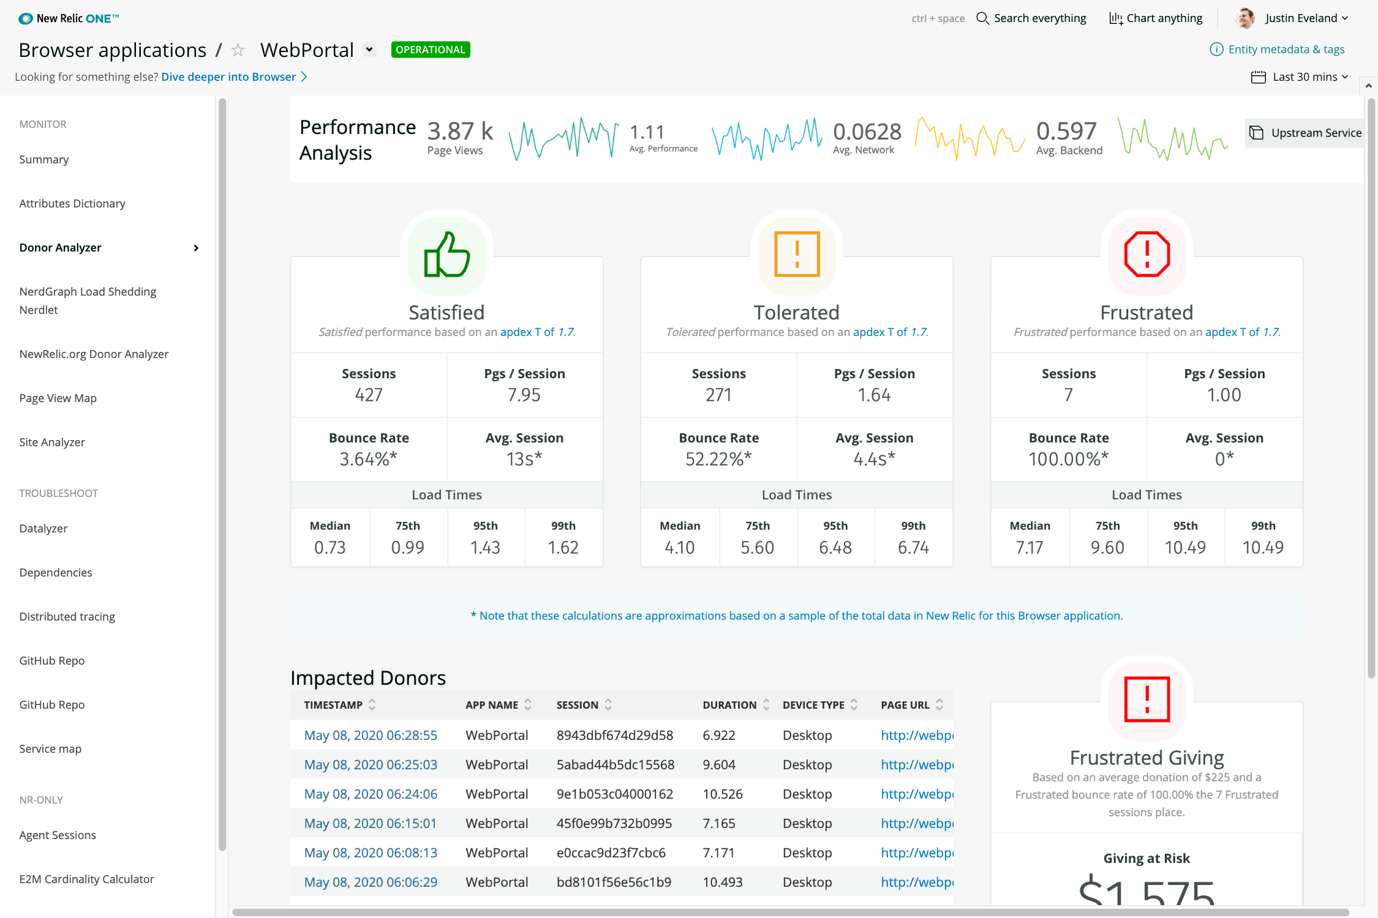The width and height of the screenshot is (1378, 918).
Task: Click the favorite star next to WebPortal
Action: (238, 50)
